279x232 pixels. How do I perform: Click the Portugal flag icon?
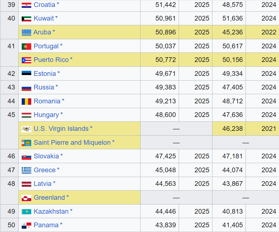26,46
